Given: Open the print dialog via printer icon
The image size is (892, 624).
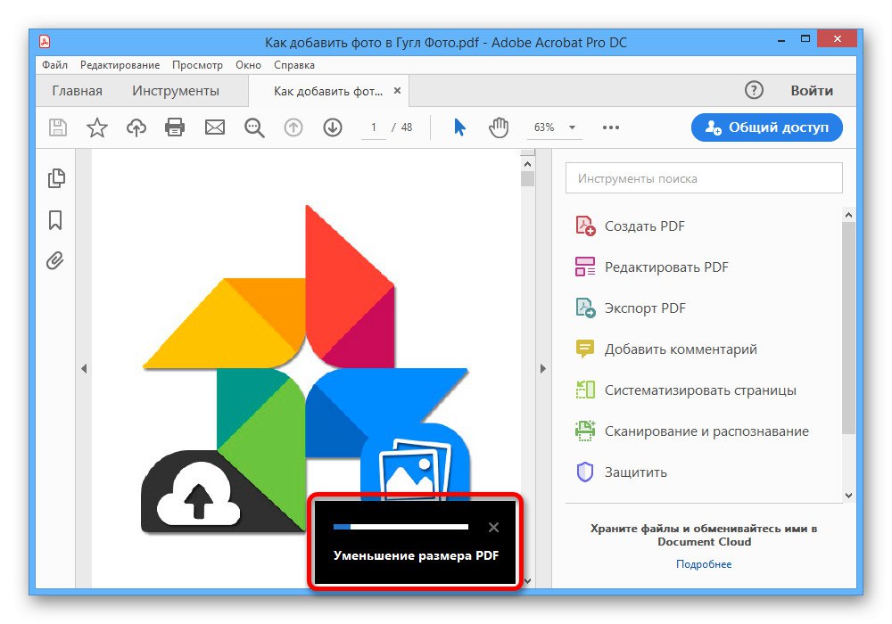Looking at the screenshot, I should 175,127.
